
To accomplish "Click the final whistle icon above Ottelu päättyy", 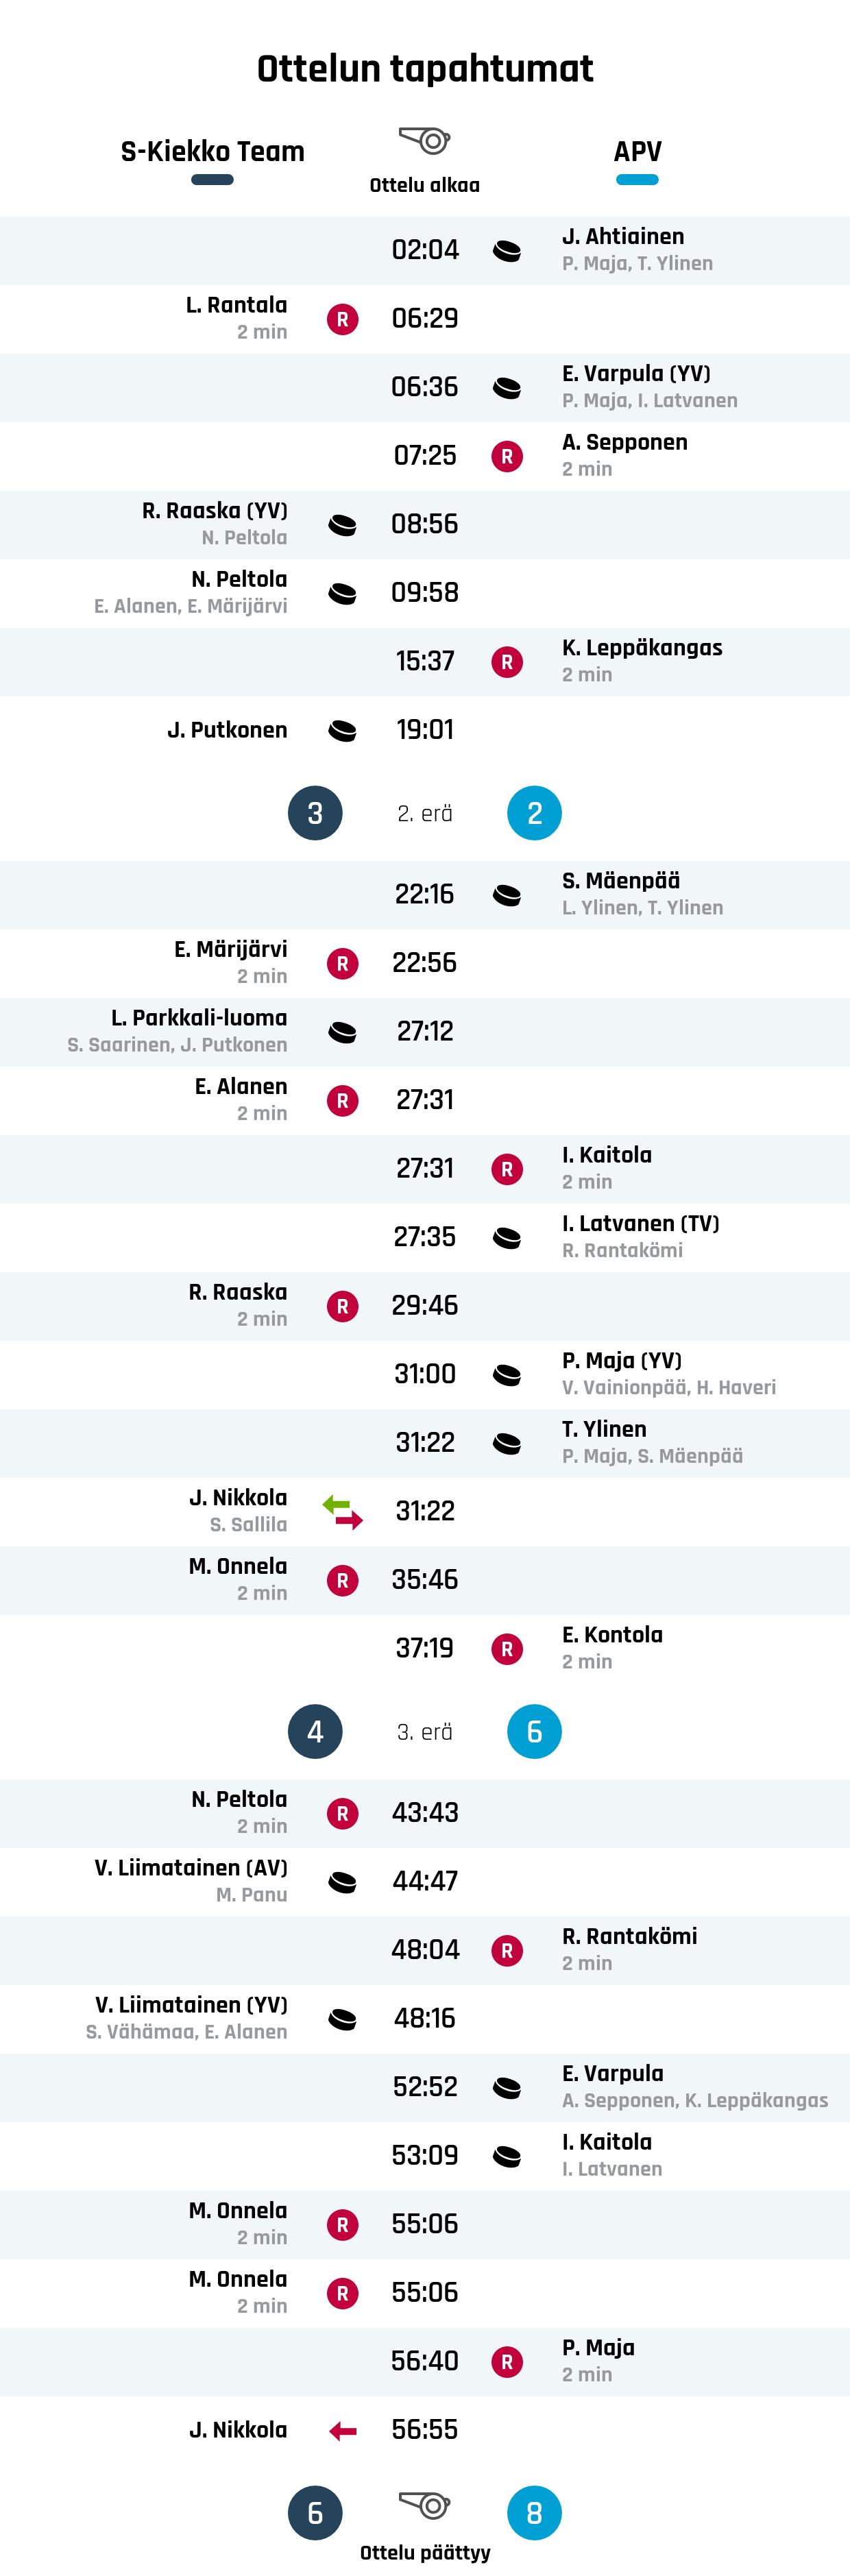I will click(x=425, y=2505).
